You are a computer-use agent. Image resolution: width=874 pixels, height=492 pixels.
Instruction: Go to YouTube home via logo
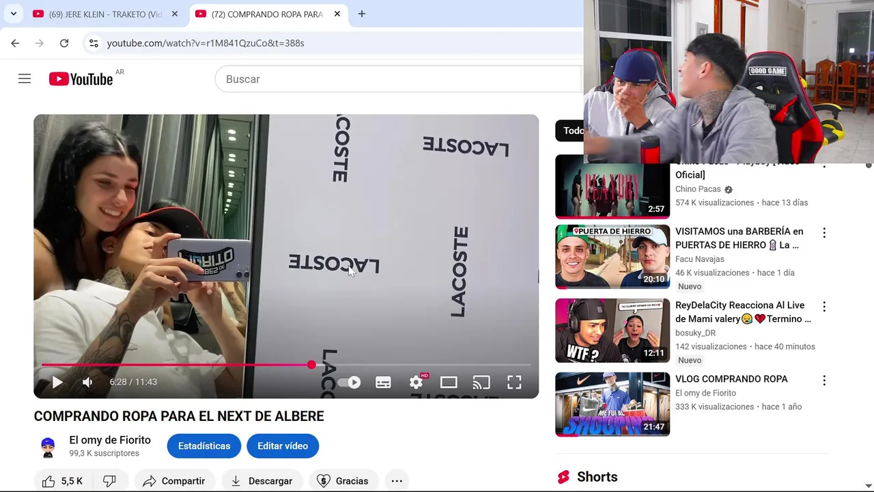[x=81, y=79]
